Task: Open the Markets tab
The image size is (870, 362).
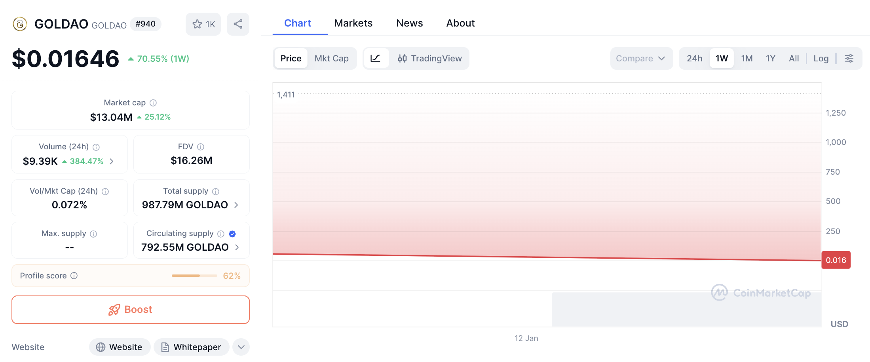Action: [x=353, y=23]
